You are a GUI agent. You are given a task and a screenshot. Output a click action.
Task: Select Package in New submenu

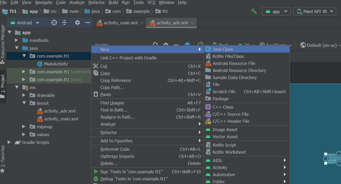coord(247,99)
